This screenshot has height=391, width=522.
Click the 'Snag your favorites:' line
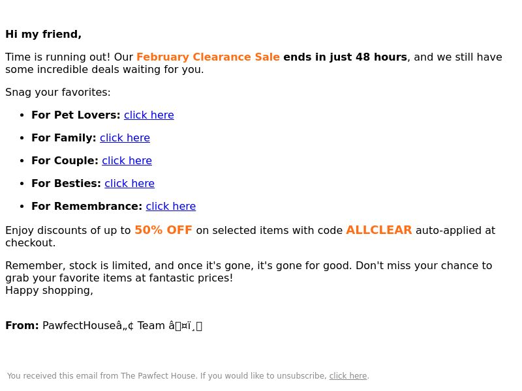(x=58, y=92)
